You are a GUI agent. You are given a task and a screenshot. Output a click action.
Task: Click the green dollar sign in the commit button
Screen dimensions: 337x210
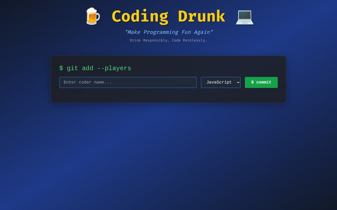pos(252,82)
